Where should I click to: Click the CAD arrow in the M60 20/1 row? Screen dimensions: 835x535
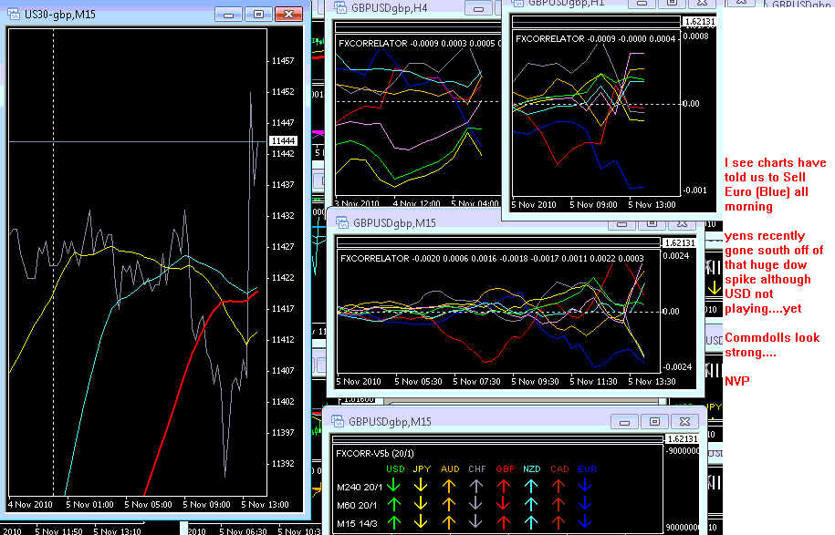coord(558,504)
